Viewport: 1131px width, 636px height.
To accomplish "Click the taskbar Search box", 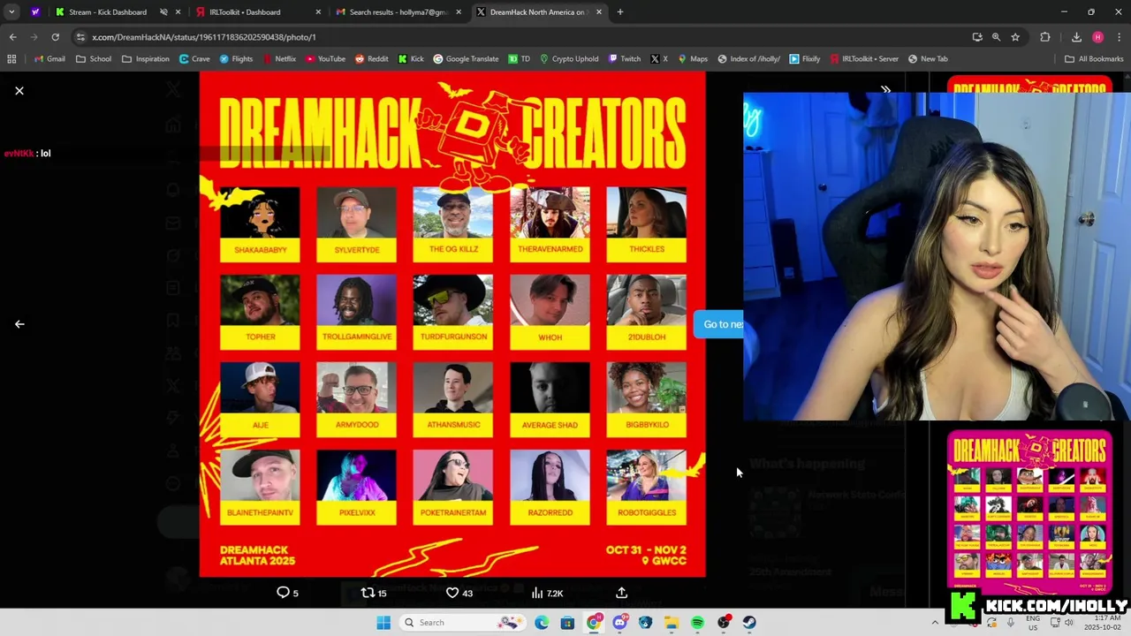I will click(x=464, y=623).
